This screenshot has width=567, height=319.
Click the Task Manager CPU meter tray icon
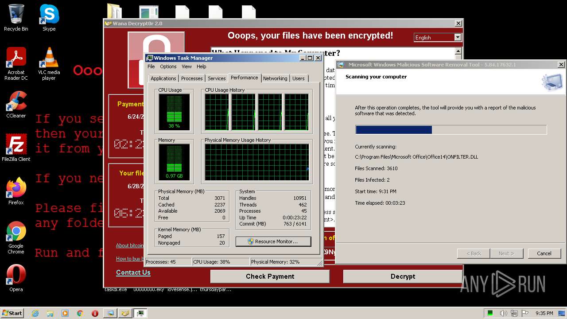click(490, 313)
